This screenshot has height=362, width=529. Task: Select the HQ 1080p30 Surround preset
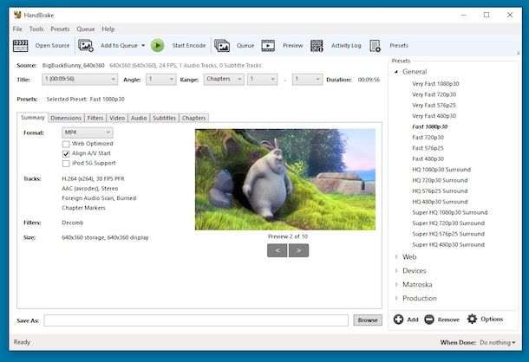tap(441, 170)
